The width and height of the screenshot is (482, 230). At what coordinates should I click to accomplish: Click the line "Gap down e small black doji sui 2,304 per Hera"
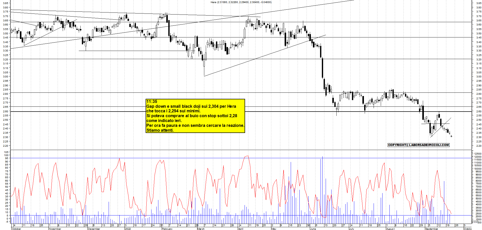pos(191,106)
